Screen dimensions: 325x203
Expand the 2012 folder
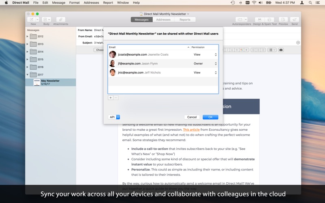click(27, 37)
